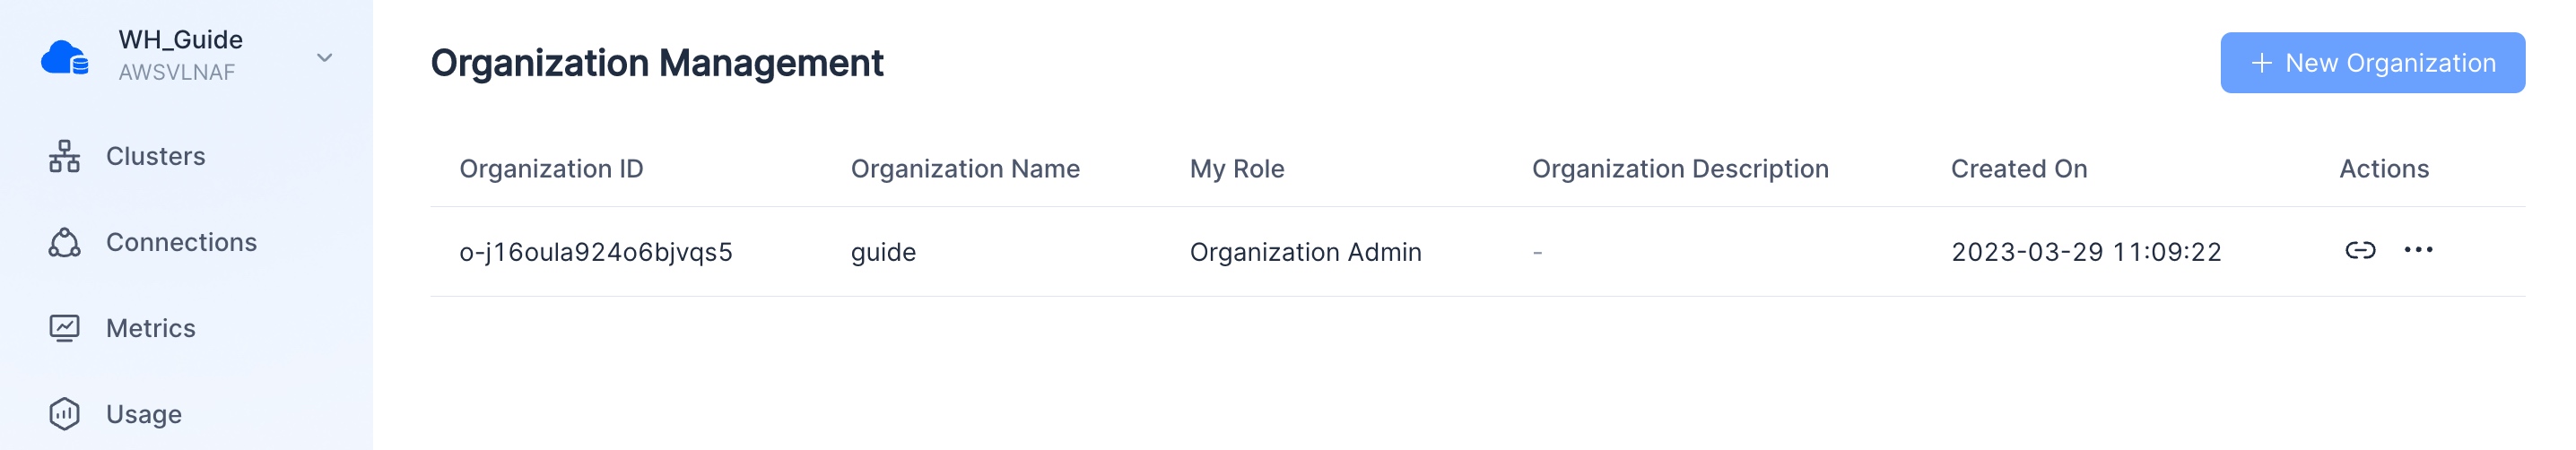The height and width of the screenshot is (450, 2576).
Task: Click the Usage hexagon icon
Action: click(x=64, y=414)
